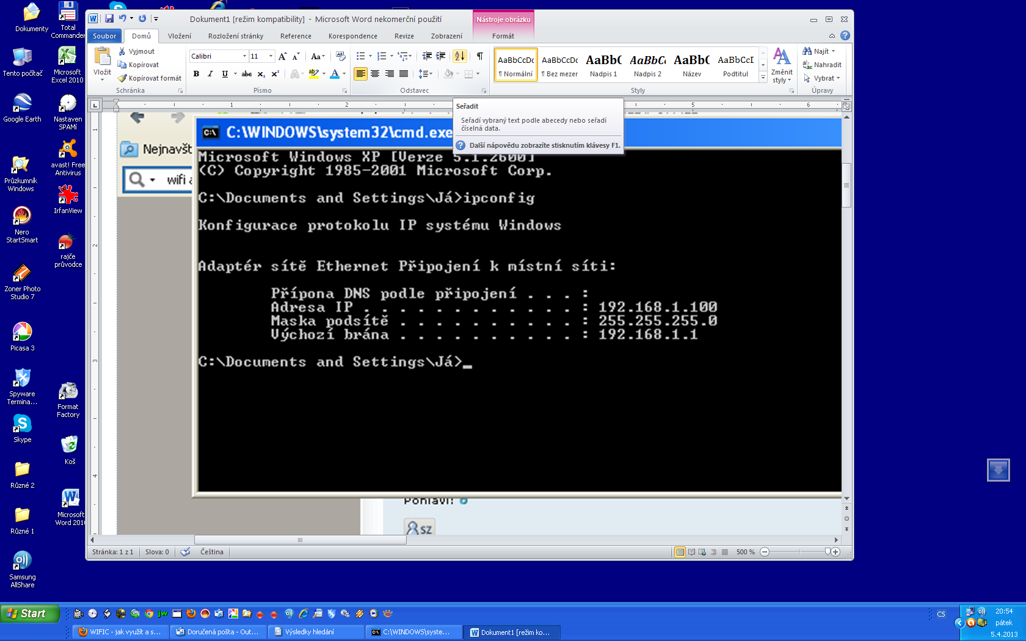Viewport: 1026px width, 641px height.
Task: Click the Vložit (Paste) clipboard icon
Action: tap(102, 57)
